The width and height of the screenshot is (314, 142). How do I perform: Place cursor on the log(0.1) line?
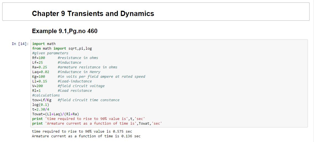click(x=40, y=105)
